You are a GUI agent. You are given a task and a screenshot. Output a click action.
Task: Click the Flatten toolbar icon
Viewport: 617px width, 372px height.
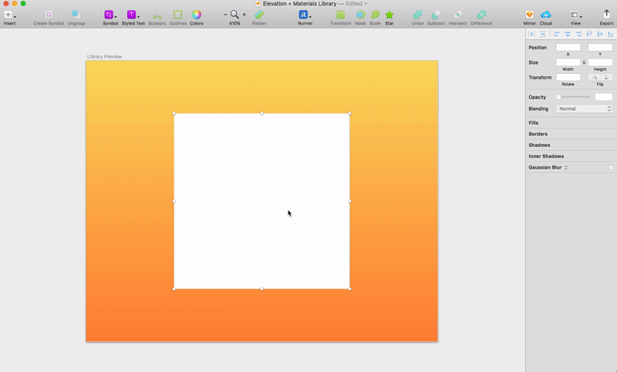[x=259, y=15]
